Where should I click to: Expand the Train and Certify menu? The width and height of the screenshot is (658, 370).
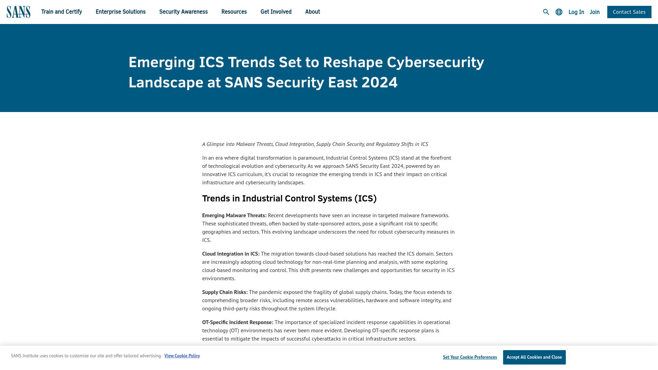(61, 11)
